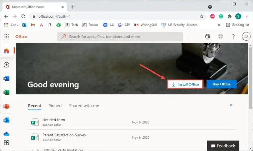Select the Microsoft Office Home tab
The width and height of the screenshot is (253, 151).
tap(35, 7)
